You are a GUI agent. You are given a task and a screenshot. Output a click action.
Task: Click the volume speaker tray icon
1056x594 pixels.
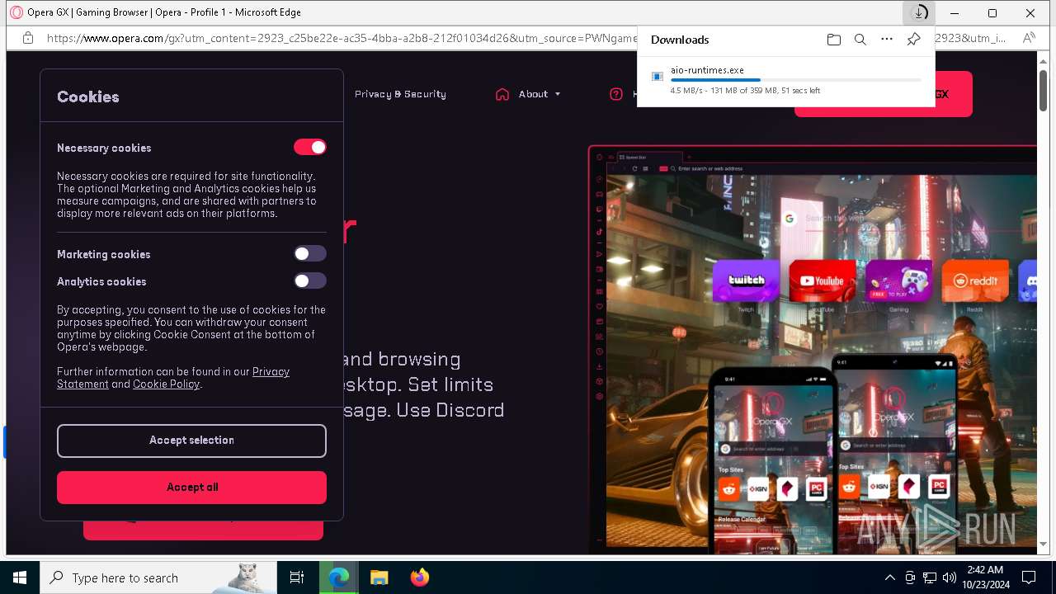[950, 577]
